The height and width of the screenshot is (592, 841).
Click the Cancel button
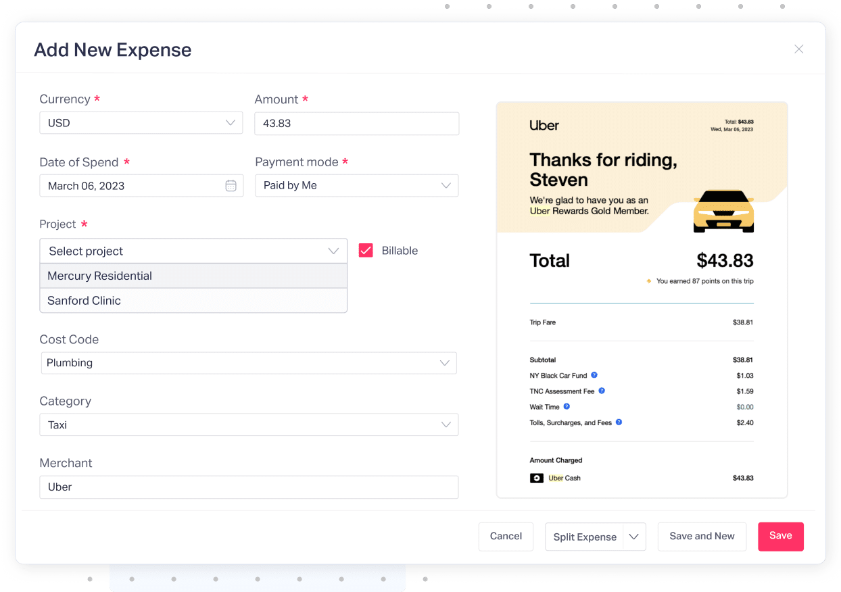click(506, 536)
